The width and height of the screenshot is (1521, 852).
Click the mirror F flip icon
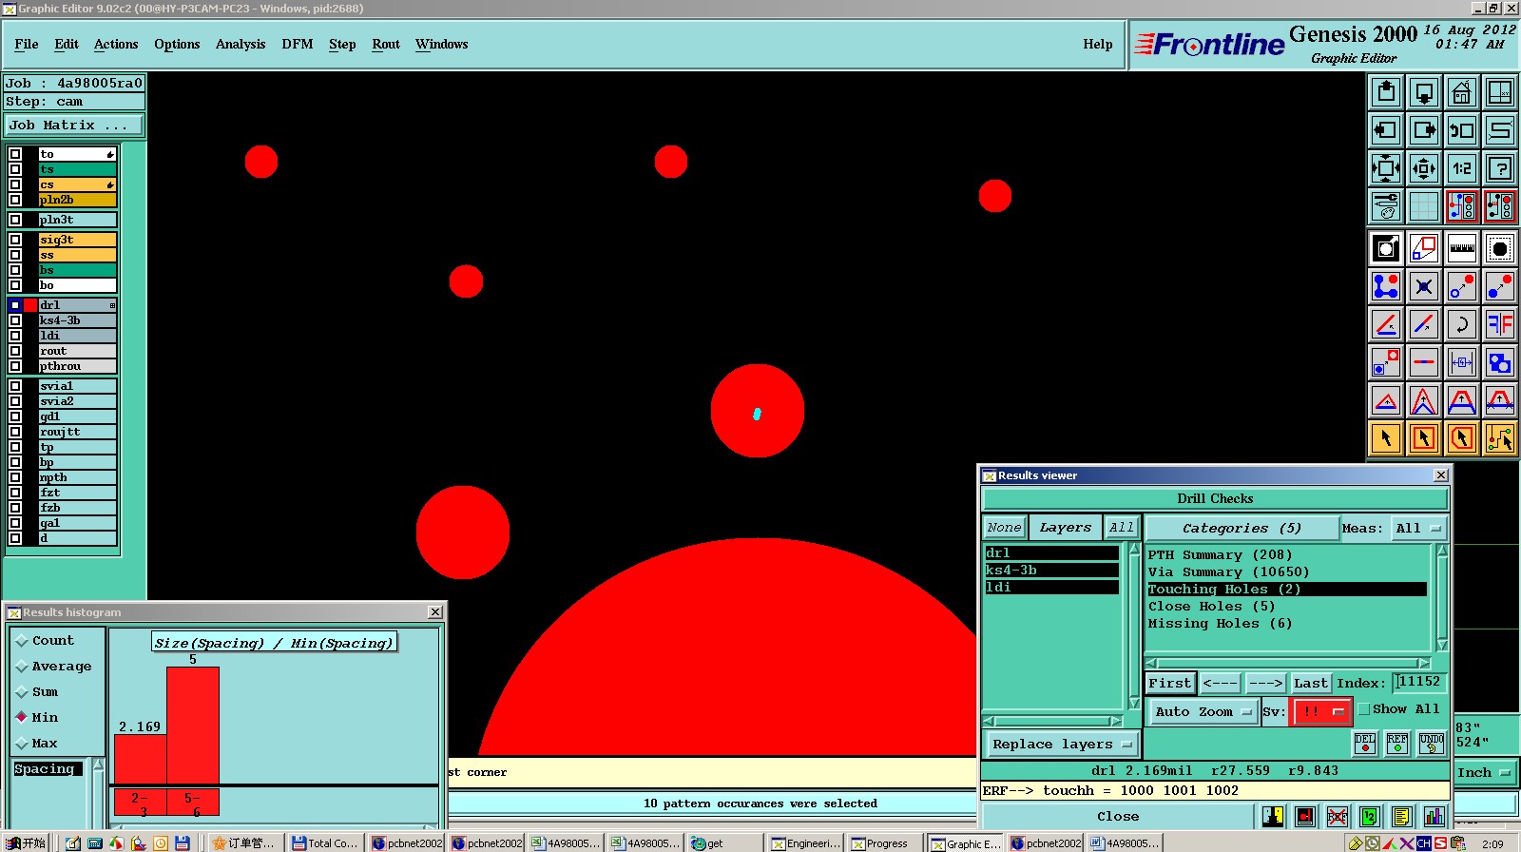[1500, 324]
